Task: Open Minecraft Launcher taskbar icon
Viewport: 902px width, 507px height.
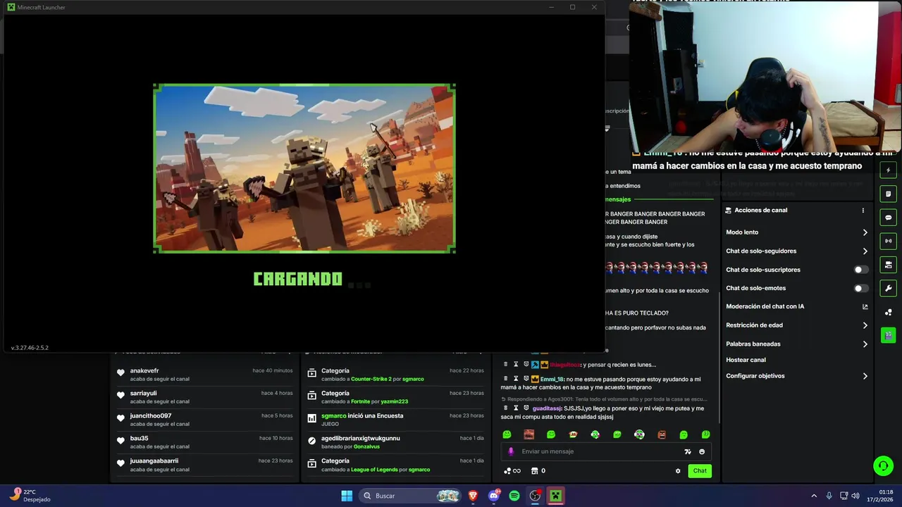Action: tap(556, 496)
